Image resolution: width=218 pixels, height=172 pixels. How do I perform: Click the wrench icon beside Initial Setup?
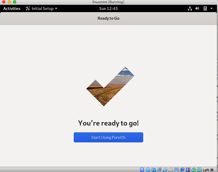coord(28,9)
